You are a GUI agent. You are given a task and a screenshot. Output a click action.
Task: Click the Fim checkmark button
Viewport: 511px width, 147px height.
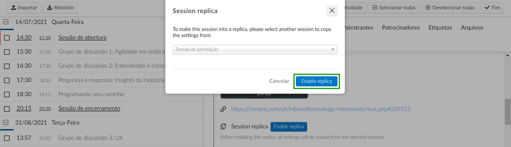click(x=492, y=8)
